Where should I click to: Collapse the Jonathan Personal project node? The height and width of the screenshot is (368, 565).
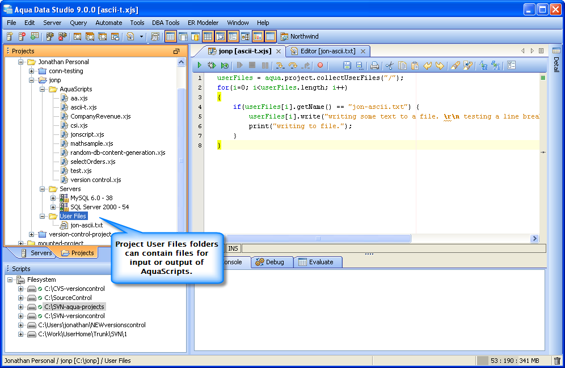coord(21,62)
